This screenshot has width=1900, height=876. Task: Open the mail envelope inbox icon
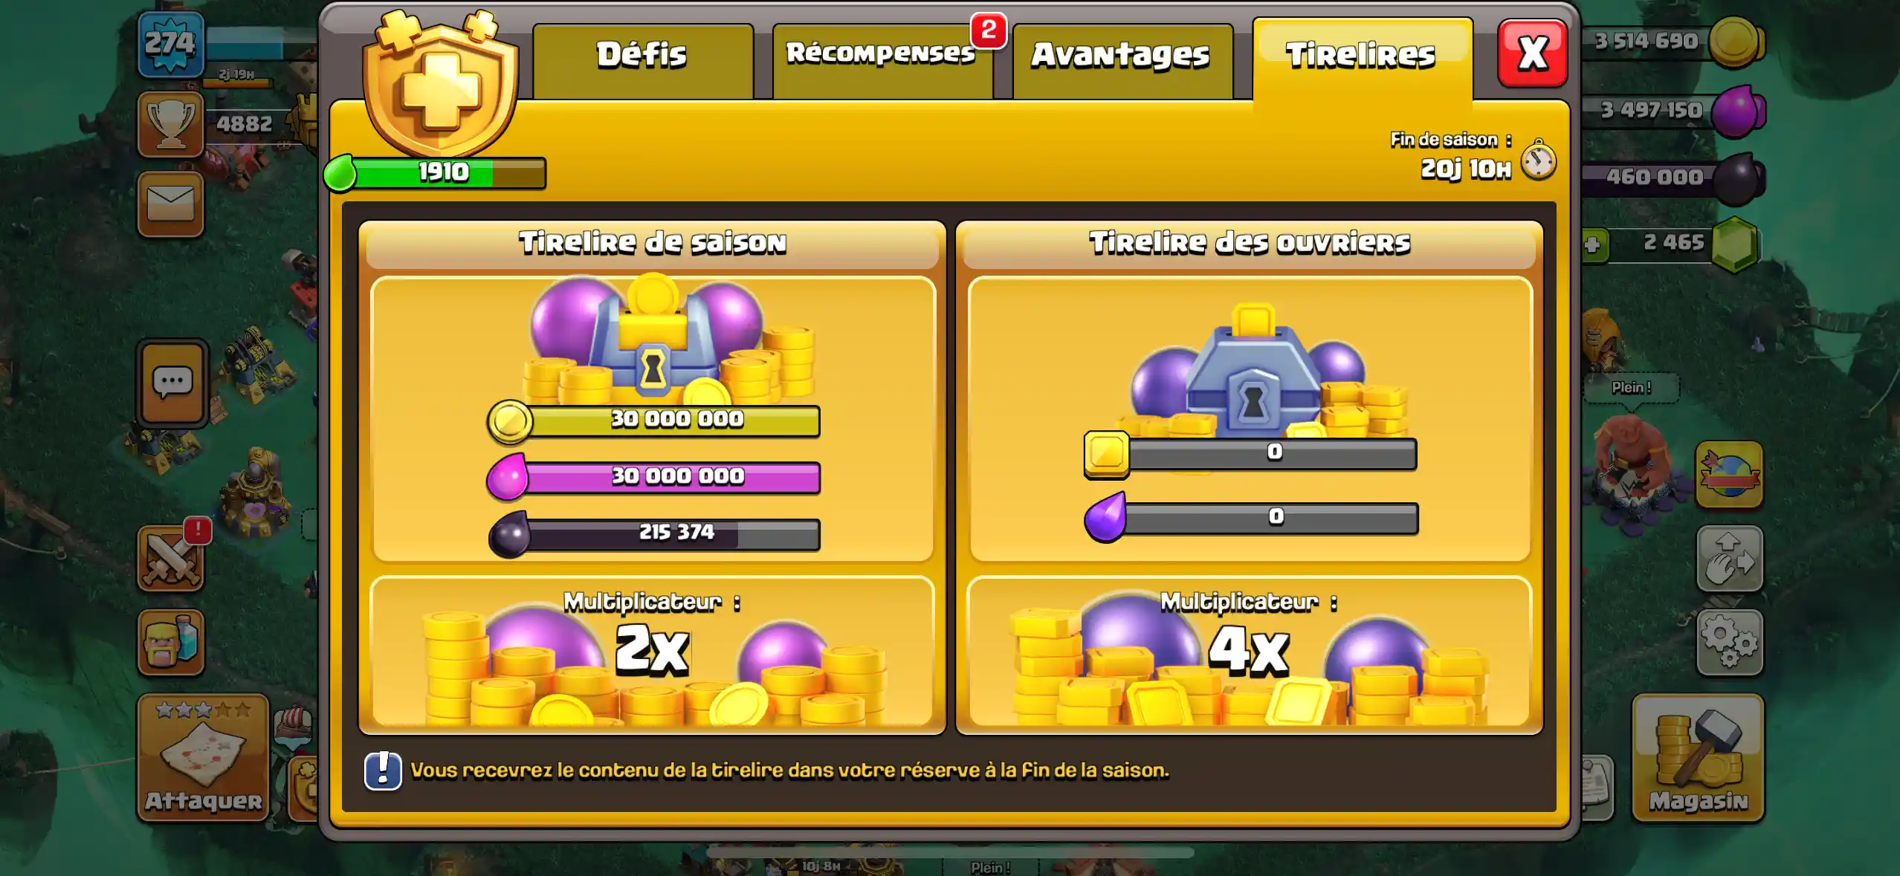click(x=170, y=204)
